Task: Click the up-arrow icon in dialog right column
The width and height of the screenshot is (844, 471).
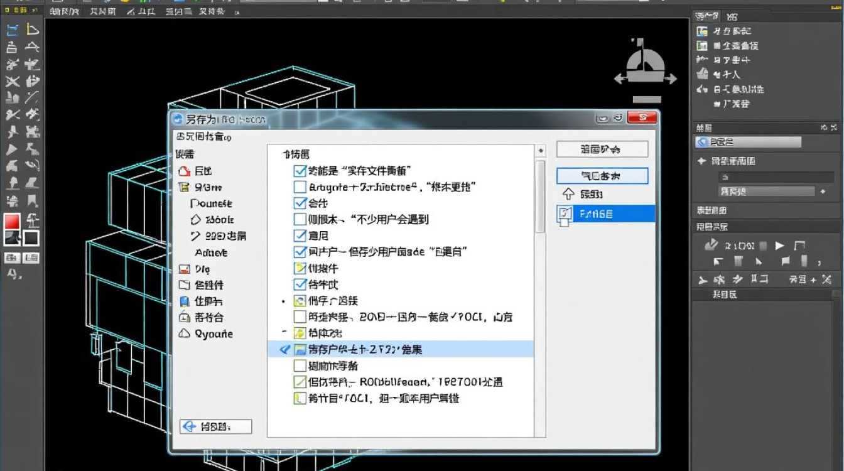Action: tap(568, 193)
